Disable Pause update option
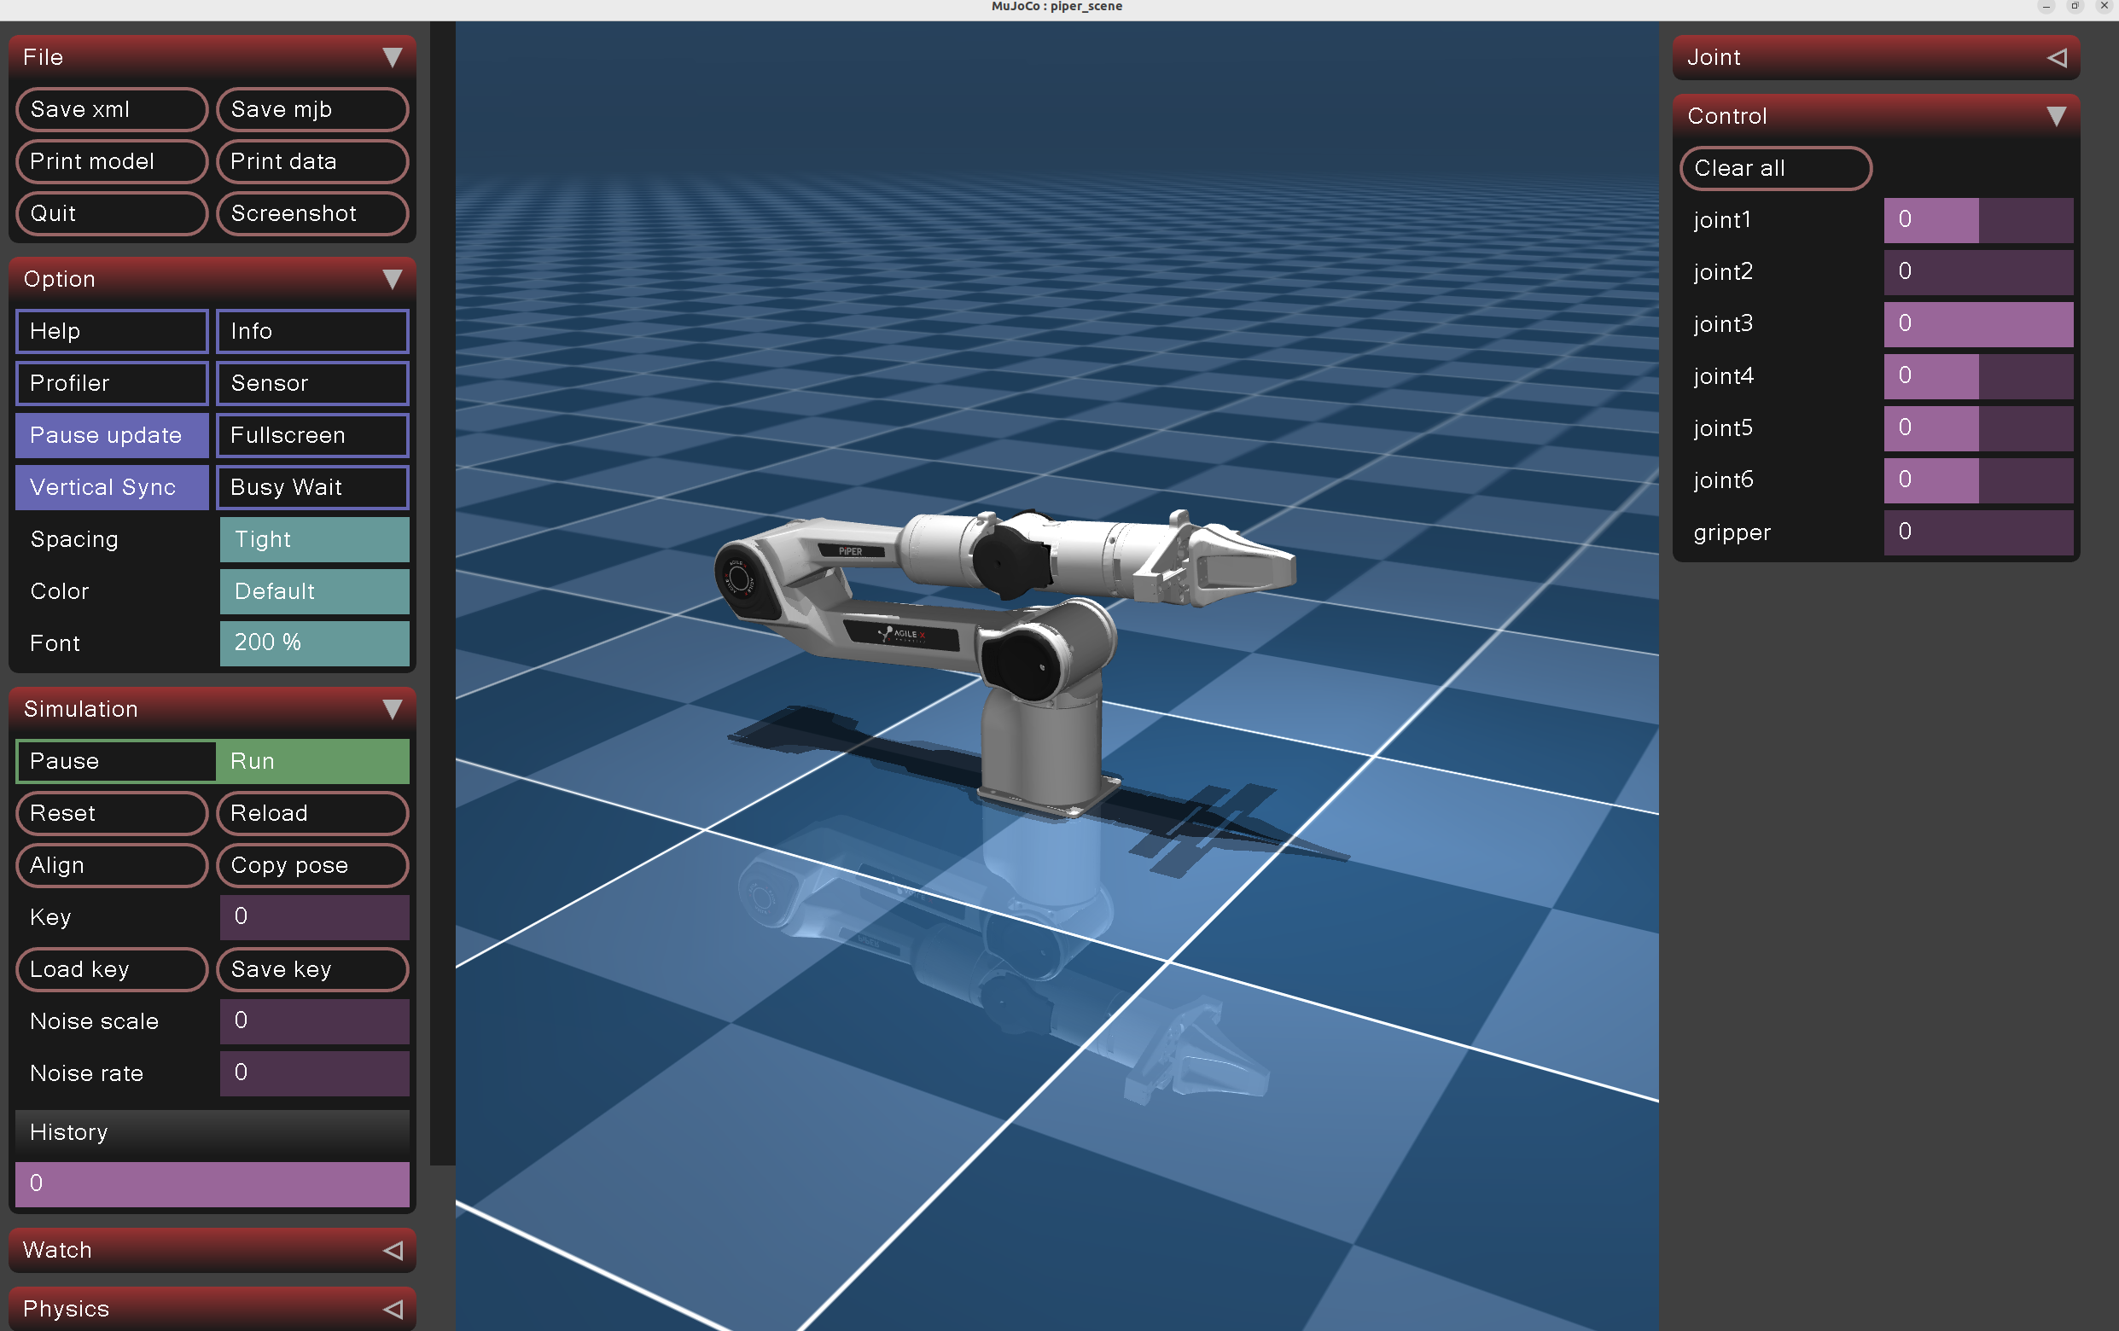Image resolution: width=2119 pixels, height=1331 pixels. point(112,434)
